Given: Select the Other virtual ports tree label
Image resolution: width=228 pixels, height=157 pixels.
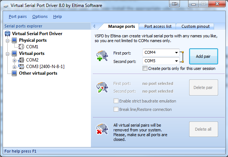Looking at the screenshot, I should pos(38,73).
